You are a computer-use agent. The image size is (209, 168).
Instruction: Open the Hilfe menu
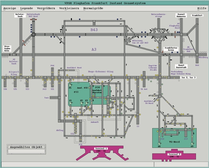[202, 8]
